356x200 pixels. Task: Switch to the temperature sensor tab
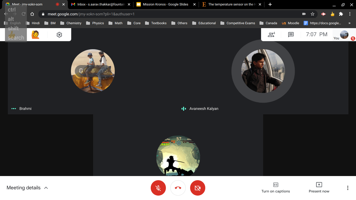(x=231, y=4)
